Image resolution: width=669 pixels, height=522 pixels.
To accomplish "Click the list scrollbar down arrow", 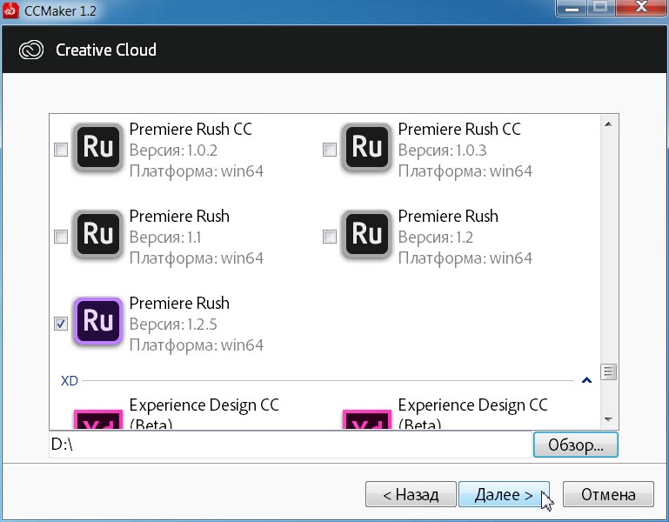I will [x=608, y=420].
